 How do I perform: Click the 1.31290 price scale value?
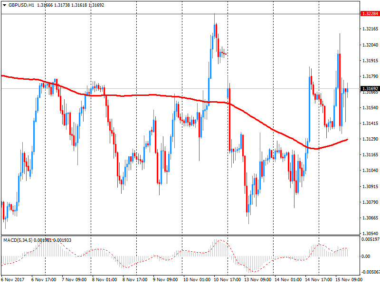coord(370,139)
